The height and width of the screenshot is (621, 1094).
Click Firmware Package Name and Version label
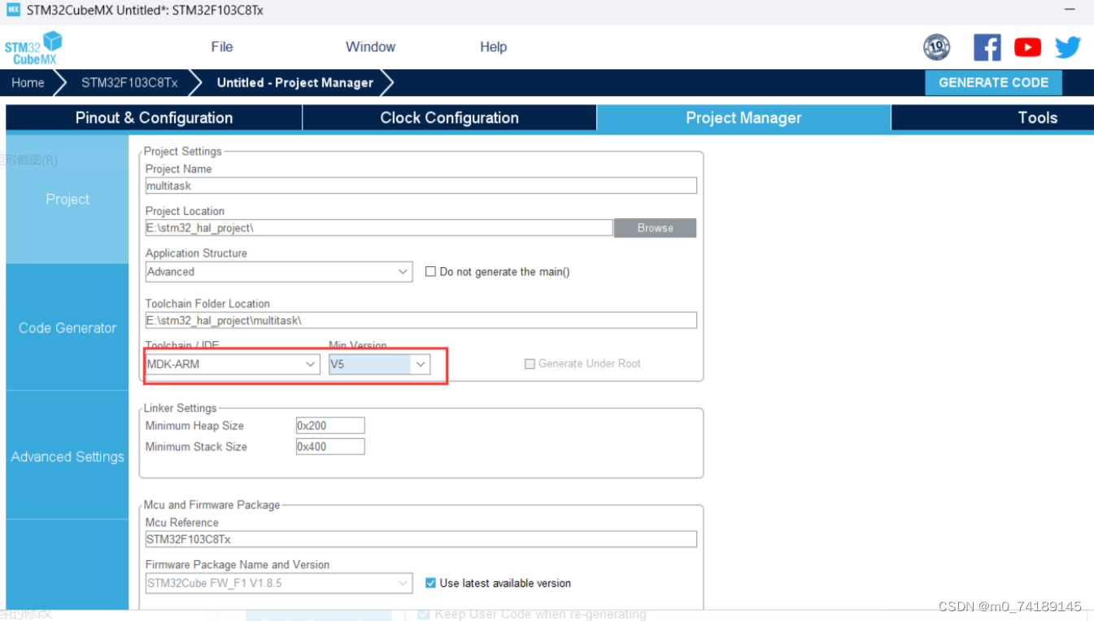point(238,564)
